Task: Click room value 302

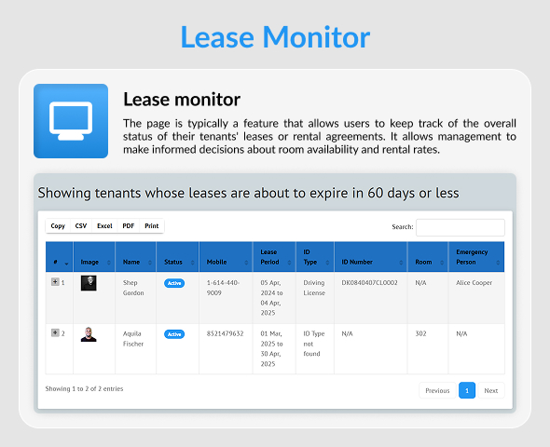Action: tap(420, 333)
